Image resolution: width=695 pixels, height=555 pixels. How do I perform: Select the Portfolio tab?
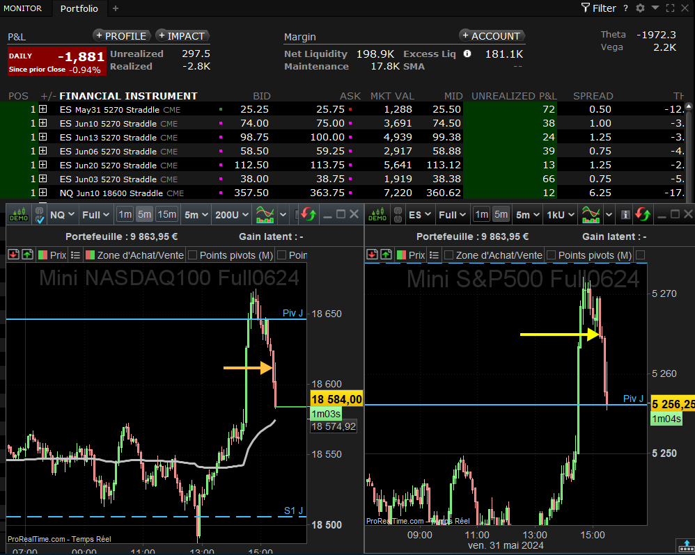pos(79,8)
